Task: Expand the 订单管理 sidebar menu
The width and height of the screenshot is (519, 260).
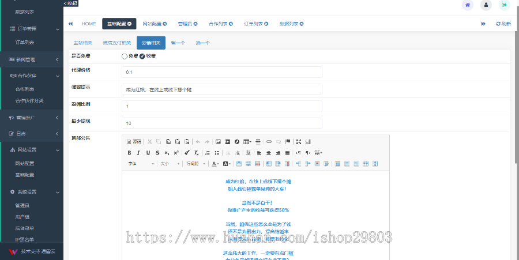Action: (x=32, y=29)
